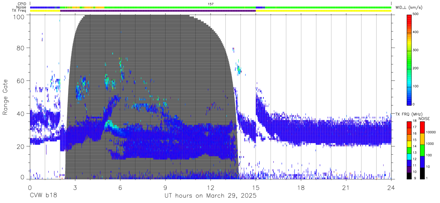
Task: Click the 0 tick on Range Gate axis
Action: [23, 178]
